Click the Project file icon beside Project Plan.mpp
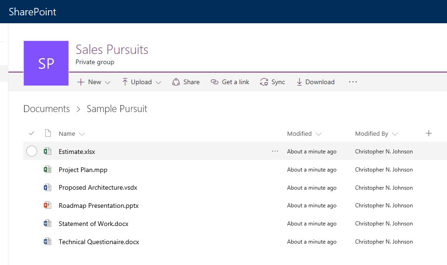 pyautogui.click(x=48, y=170)
